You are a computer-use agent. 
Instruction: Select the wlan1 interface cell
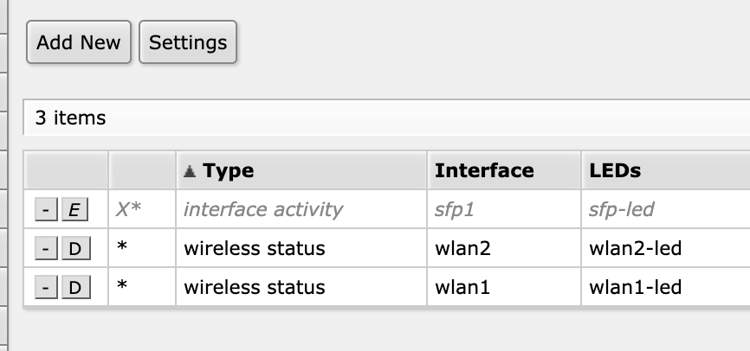click(x=462, y=287)
